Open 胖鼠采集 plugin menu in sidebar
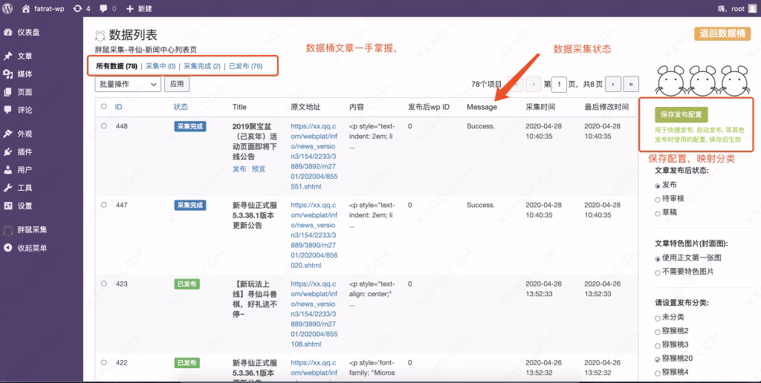Viewport: 761px width, 383px height. [x=32, y=229]
